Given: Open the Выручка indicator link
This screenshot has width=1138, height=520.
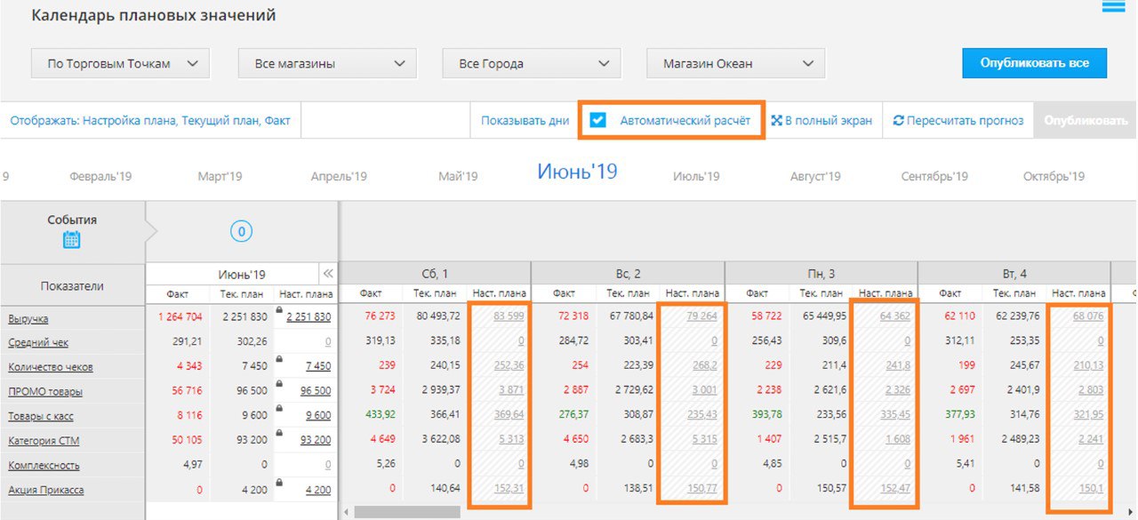Looking at the screenshot, I should [x=28, y=318].
